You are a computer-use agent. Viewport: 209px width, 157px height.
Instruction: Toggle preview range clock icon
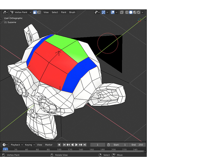(109, 145)
